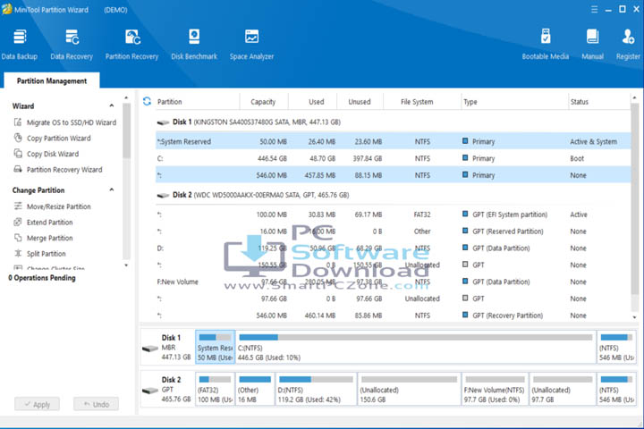Select 150.6 GB Unallocated block in map

coord(409,389)
